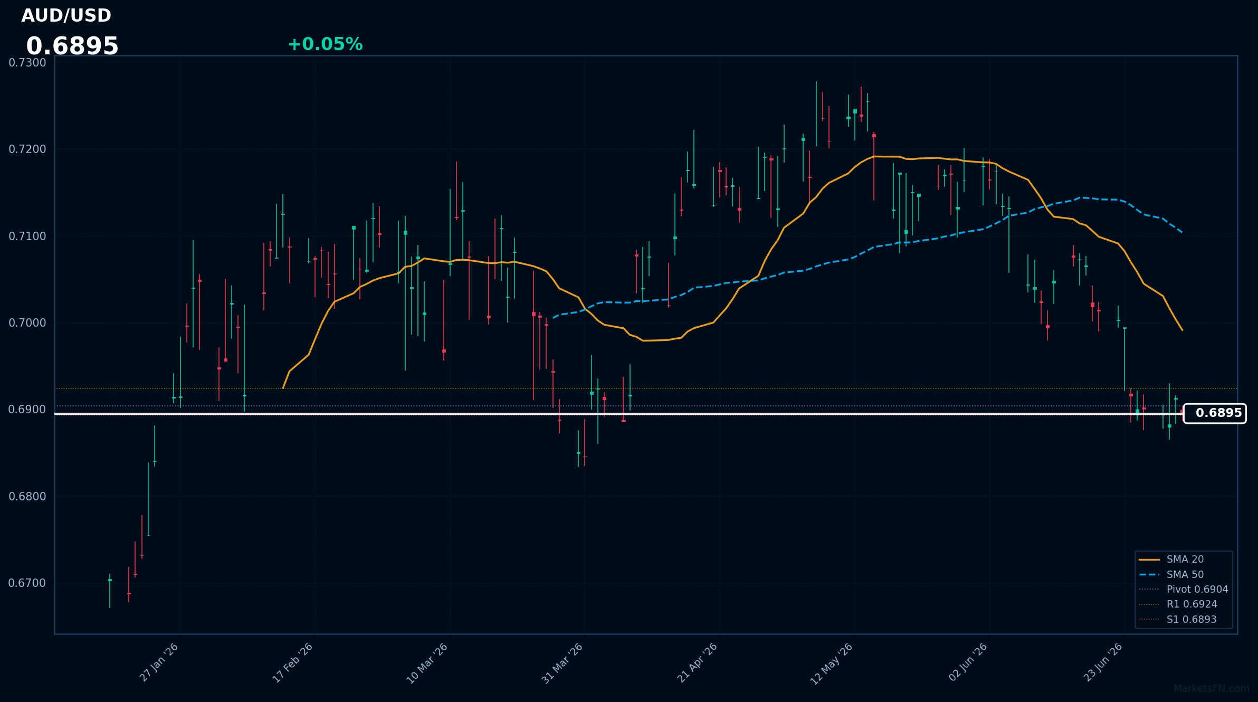Click the 27 Jan '26 date label
Viewport: 1258px width, 702px height.
159,662
